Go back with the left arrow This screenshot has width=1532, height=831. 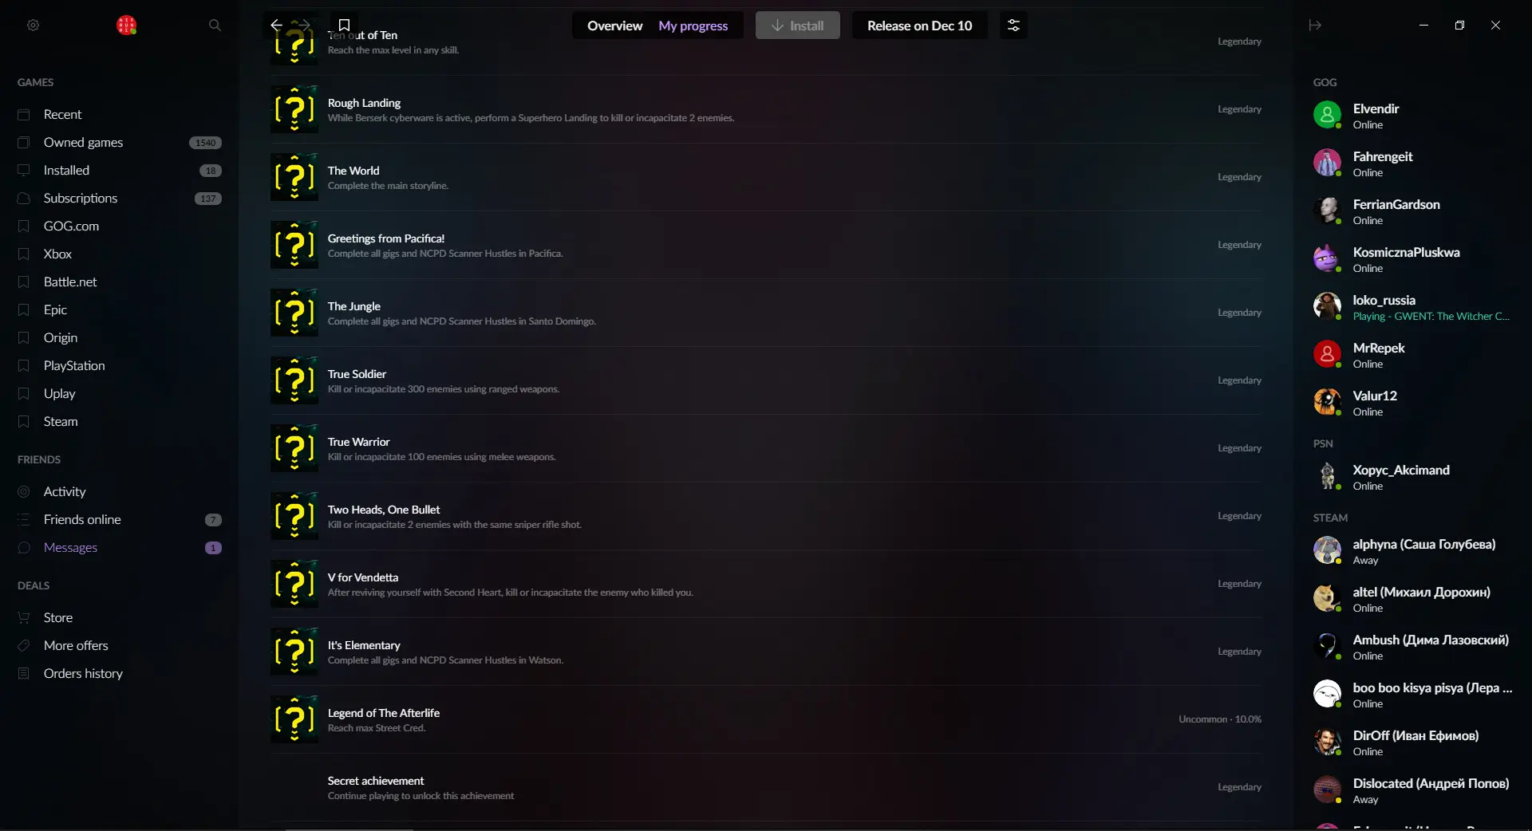276,26
